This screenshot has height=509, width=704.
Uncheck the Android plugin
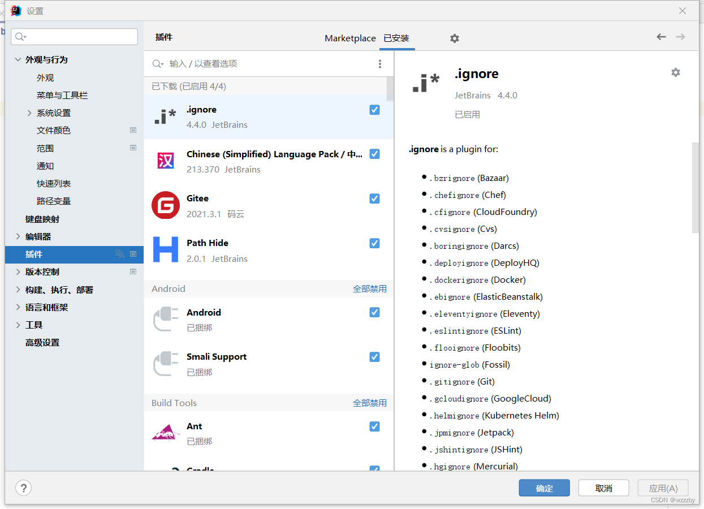point(374,312)
